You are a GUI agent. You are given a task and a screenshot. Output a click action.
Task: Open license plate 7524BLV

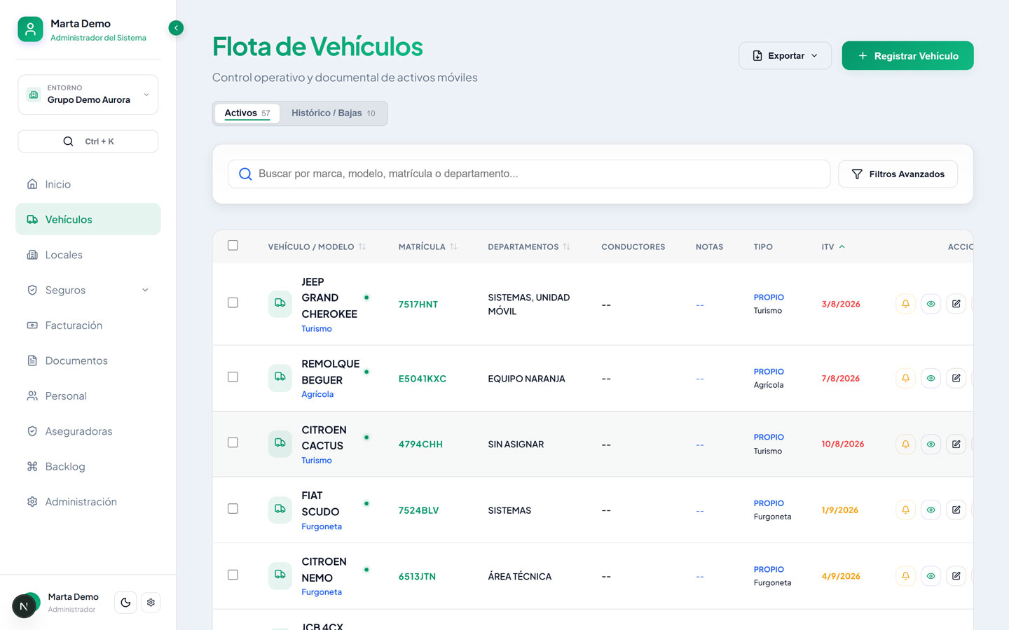coord(418,510)
